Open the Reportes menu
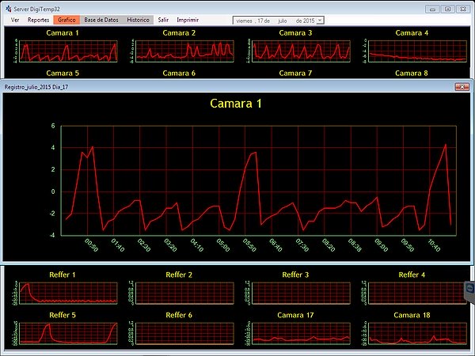The height and width of the screenshot is (356, 475). click(x=38, y=19)
